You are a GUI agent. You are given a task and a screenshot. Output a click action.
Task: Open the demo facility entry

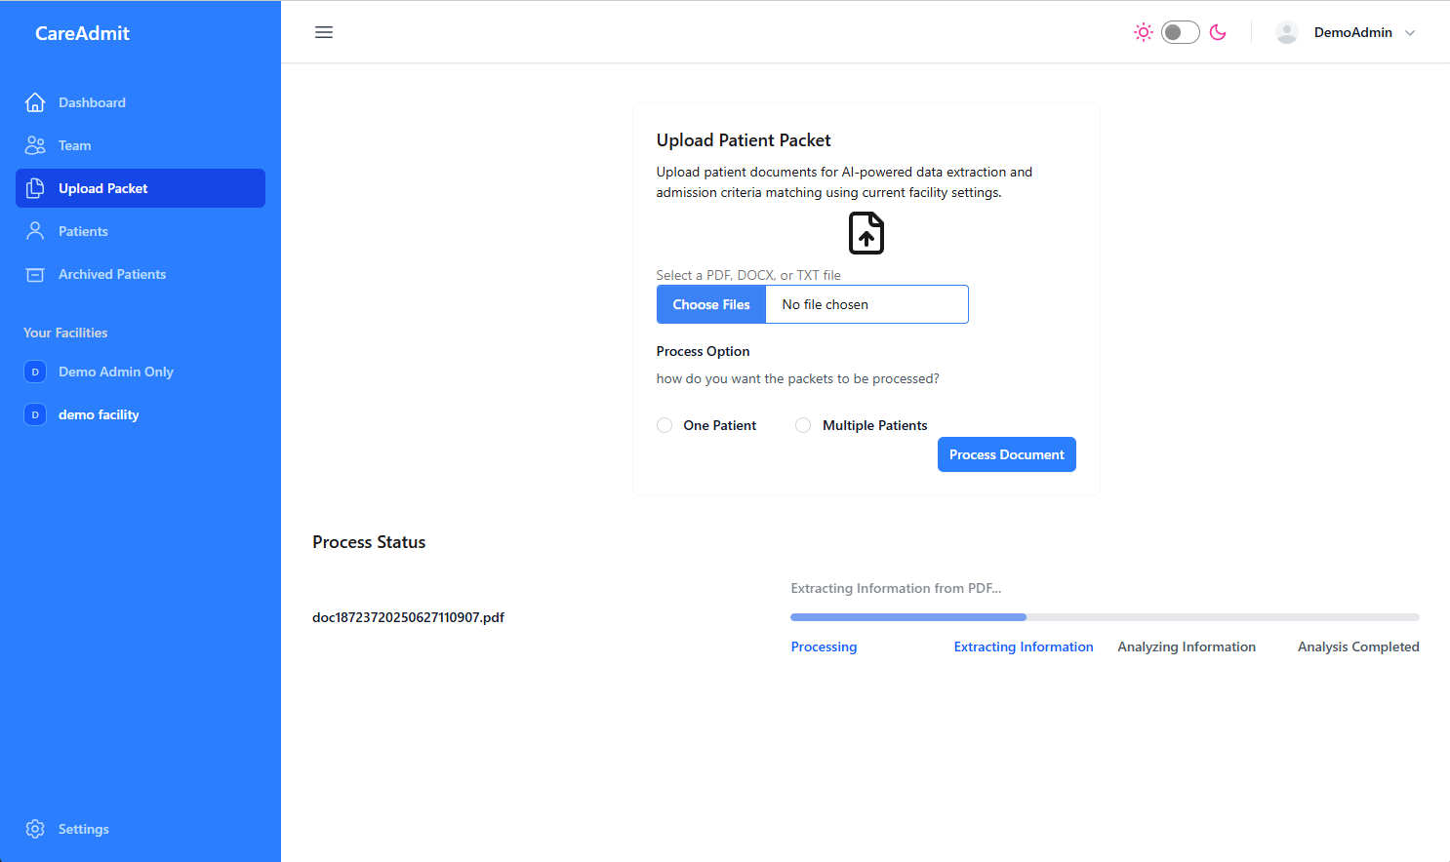click(x=98, y=414)
